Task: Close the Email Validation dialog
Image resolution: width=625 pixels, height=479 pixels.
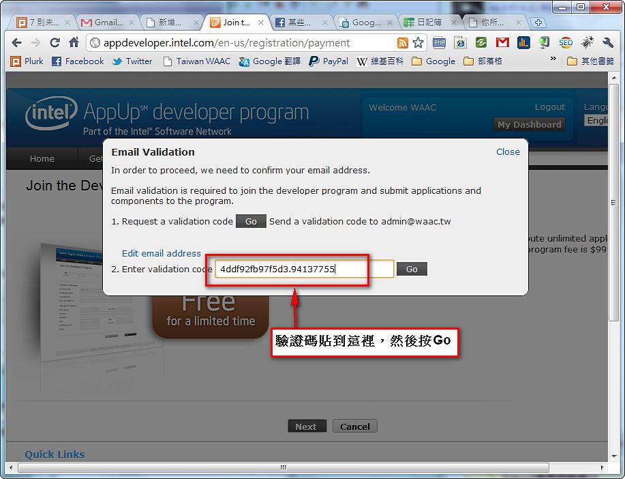Action: [x=508, y=151]
